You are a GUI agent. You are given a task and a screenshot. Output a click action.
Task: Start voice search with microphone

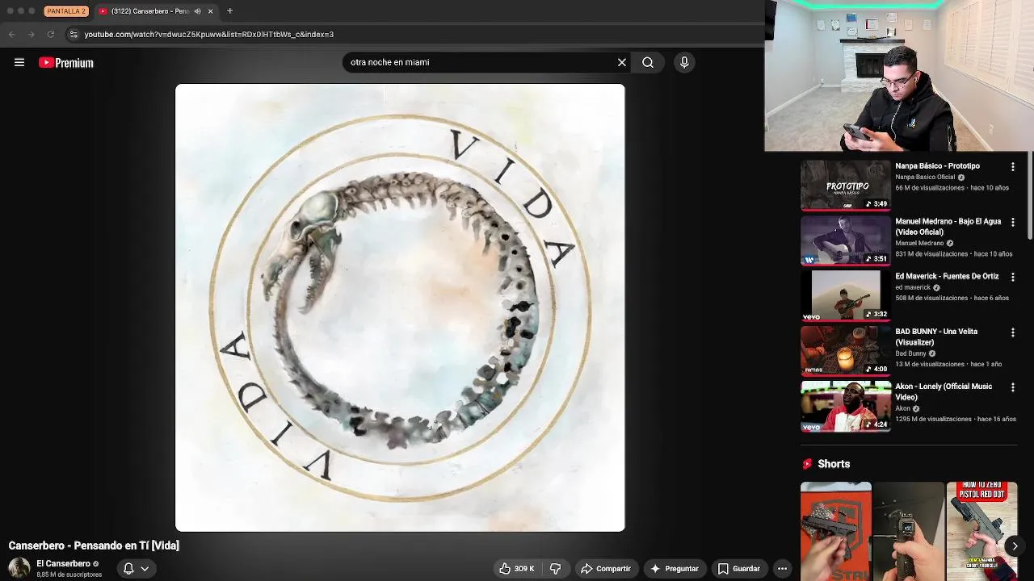684,62
